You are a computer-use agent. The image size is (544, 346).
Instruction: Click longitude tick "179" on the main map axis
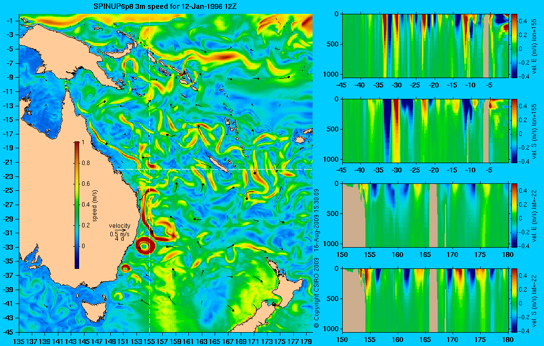pyautogui.click(x=306, y=342)
